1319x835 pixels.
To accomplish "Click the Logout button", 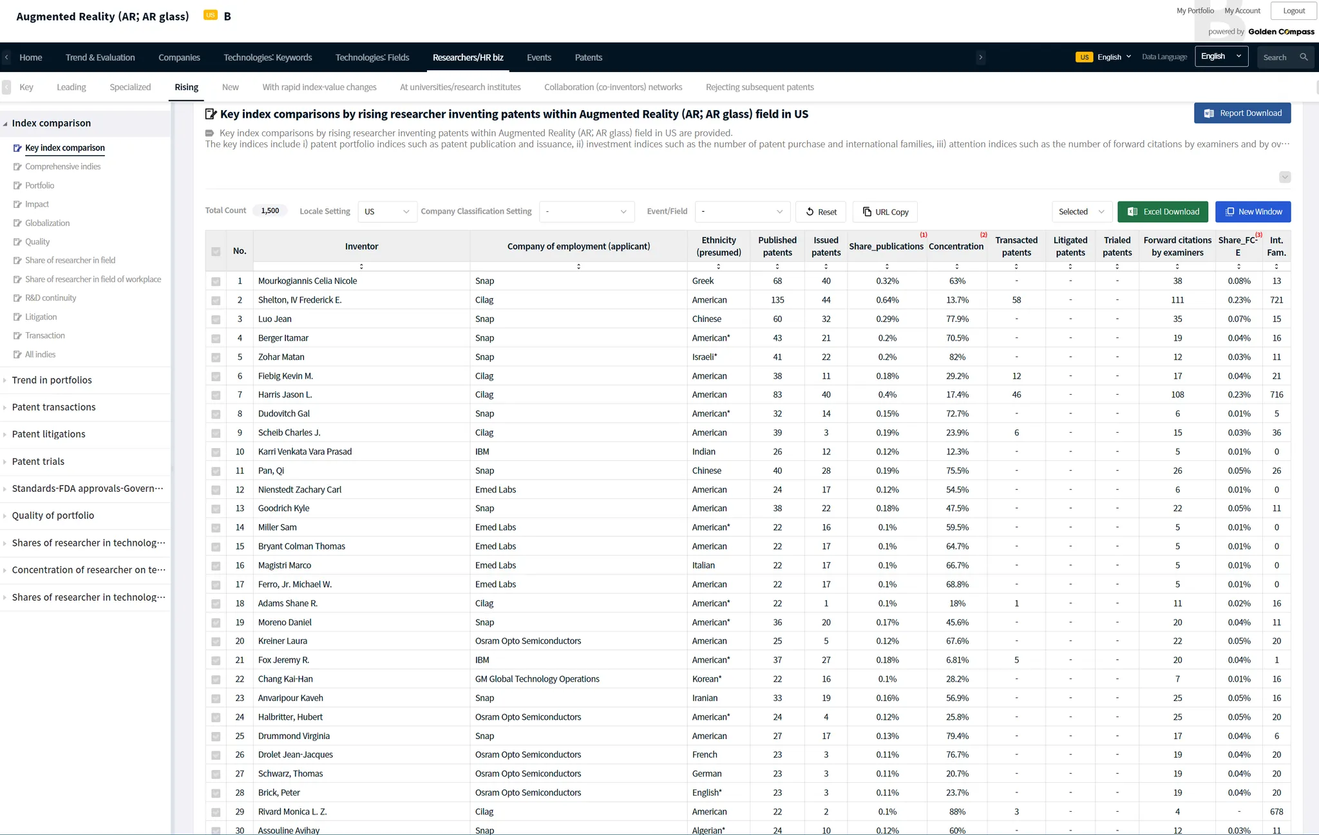I will (x=1293, y=11).
